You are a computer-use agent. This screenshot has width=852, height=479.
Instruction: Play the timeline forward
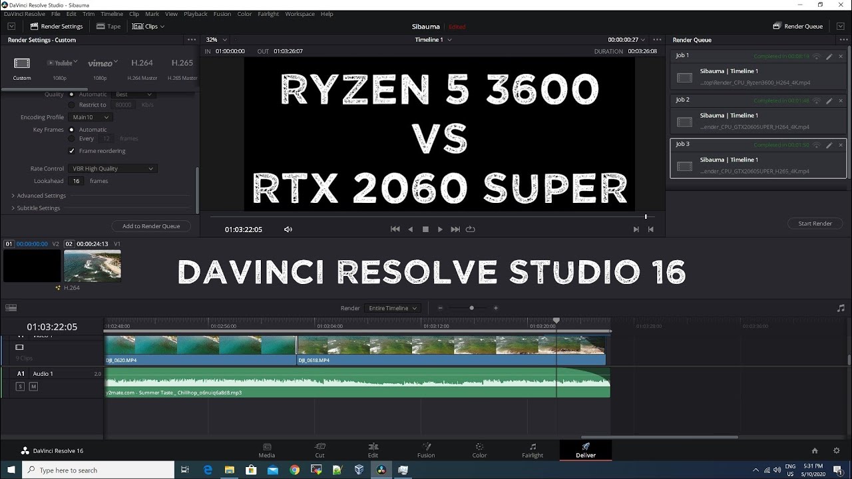click(x=440, y=230)
